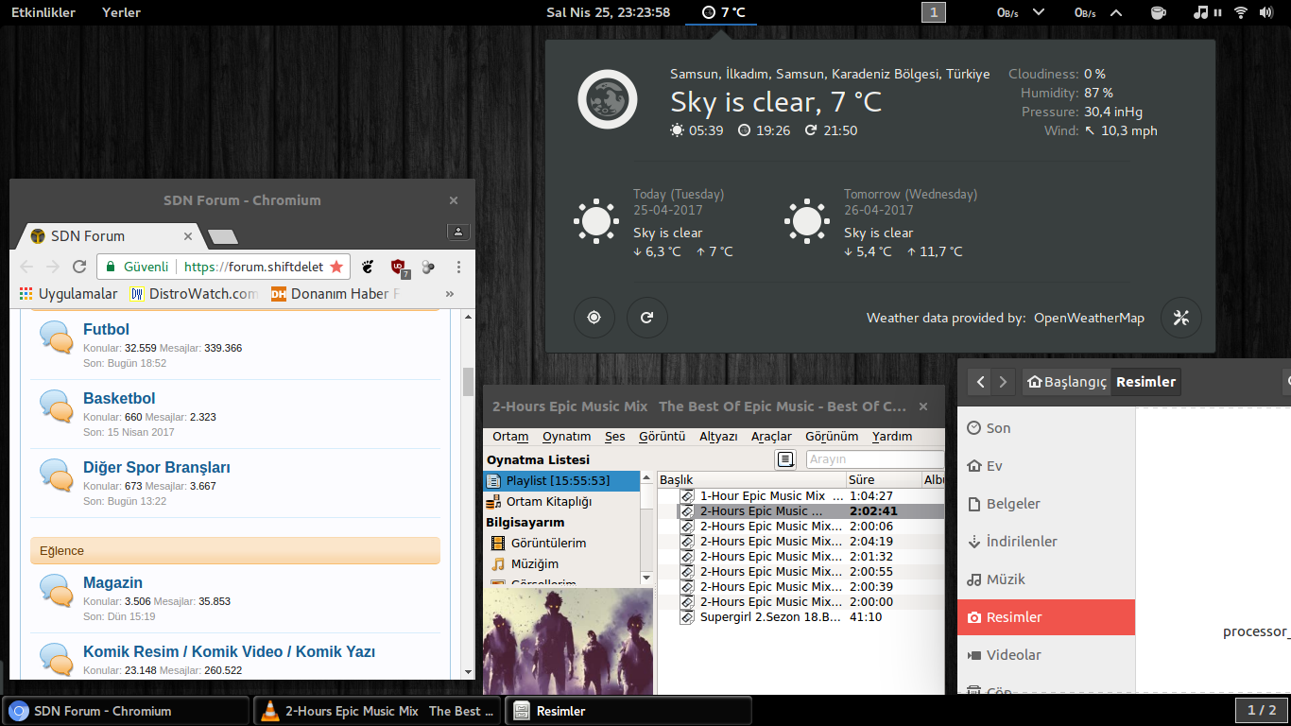Sort VLC playlist by Süre column
The height and width of the screenshot is (726, 1291).
[x=883, y=480]
